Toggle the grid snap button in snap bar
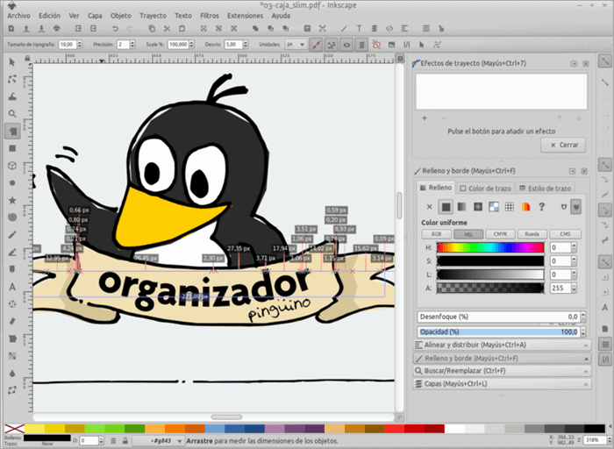This screenshot has width=614, height=449. coord(605,344)
